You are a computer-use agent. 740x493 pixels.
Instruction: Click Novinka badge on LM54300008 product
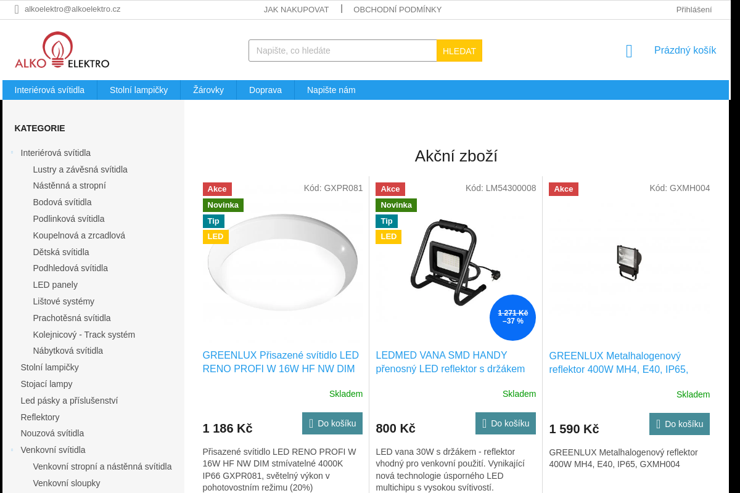click(x=396, y=205)
